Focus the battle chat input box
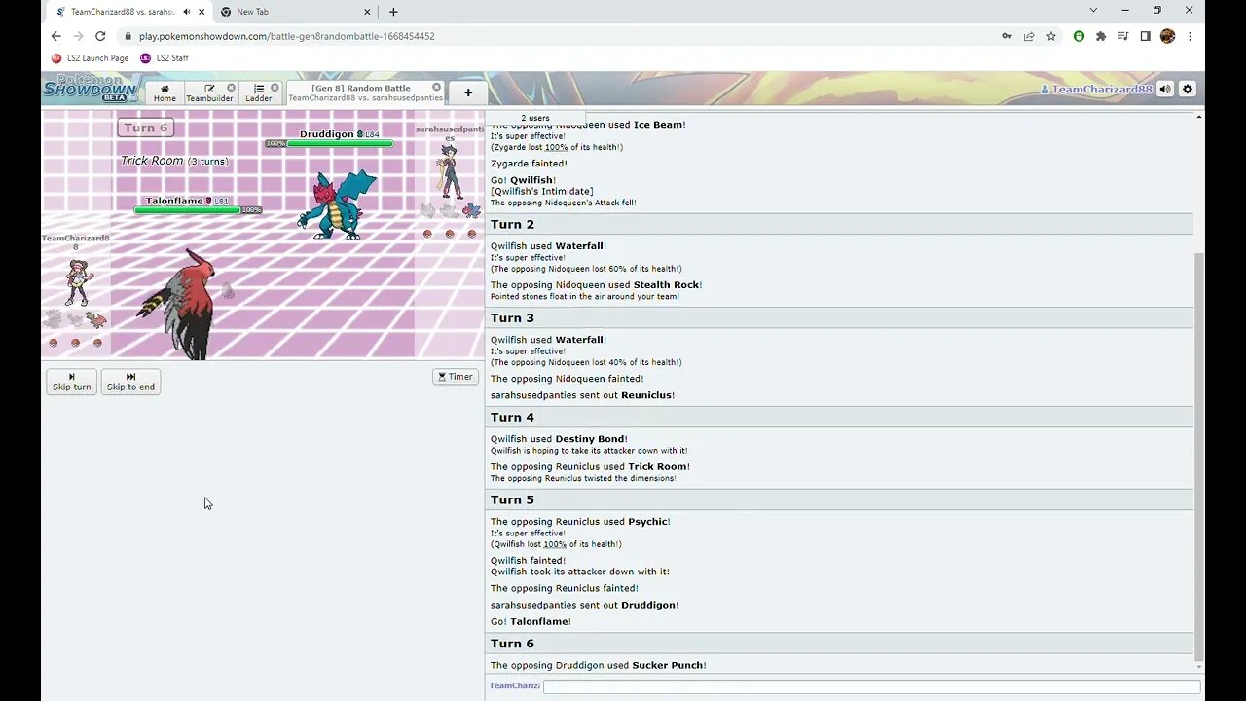Screen dimensions: 1246x701 [871, 686]
